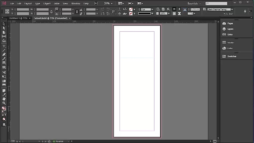Select the Hand tool
Image resolution: width=254 pixels, height=143 pixels.
click(4, 99)
